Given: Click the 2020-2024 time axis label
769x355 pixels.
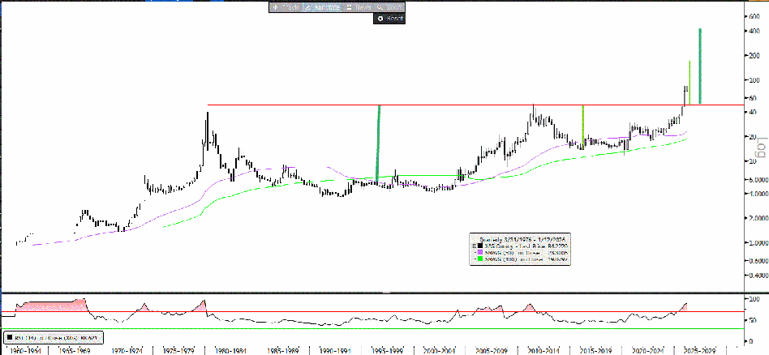Looking at the screenshot, I should click(648, 351).
